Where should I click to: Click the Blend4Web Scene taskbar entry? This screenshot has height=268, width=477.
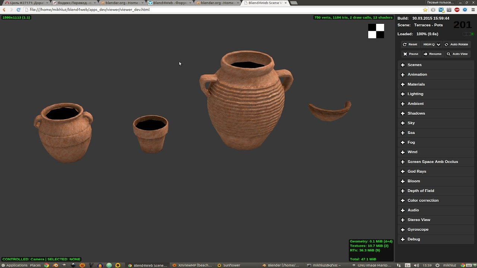coord(148,265)
